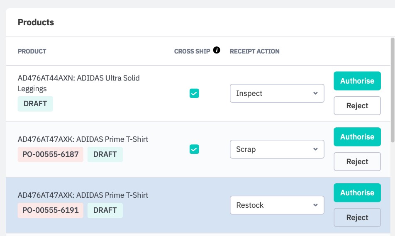Click the PO-00555-6187 order tag
This screenshot has height=236, width=395.
point(51,154)
